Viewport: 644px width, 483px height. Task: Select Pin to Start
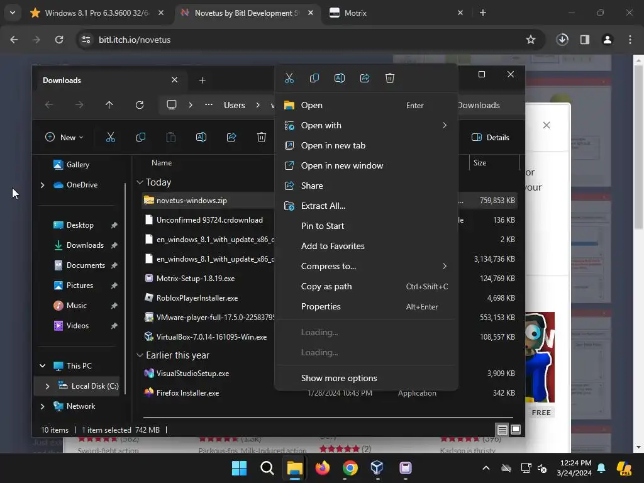tap(366, 226)
